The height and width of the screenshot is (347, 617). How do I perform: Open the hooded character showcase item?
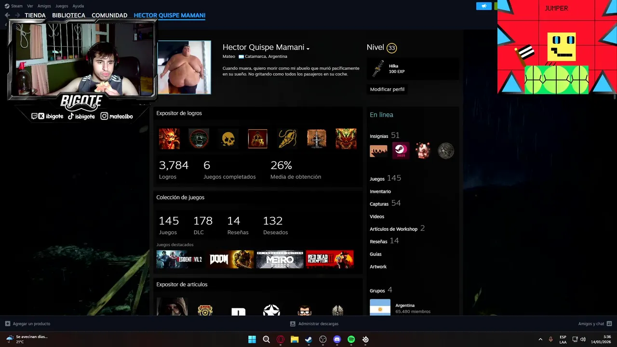(x=172, y=307)
